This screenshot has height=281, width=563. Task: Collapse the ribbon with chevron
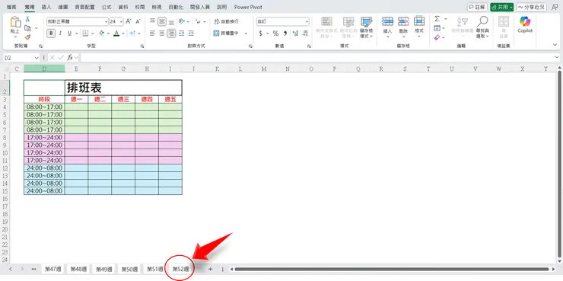pos(555,45)
